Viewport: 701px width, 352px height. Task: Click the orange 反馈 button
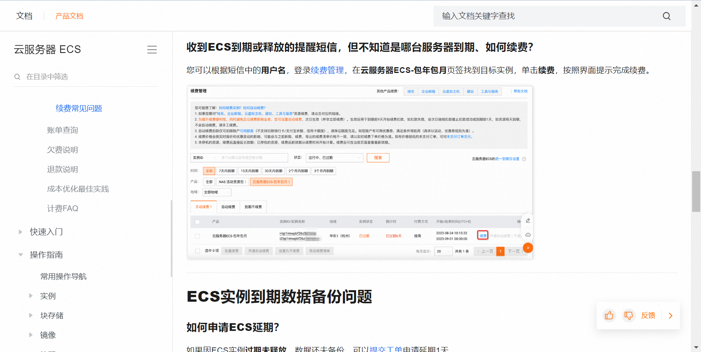(648, 316)
